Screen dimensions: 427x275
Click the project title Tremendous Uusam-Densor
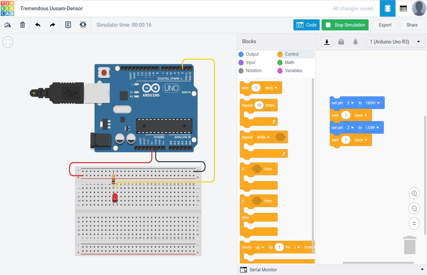tap(52, 8)
